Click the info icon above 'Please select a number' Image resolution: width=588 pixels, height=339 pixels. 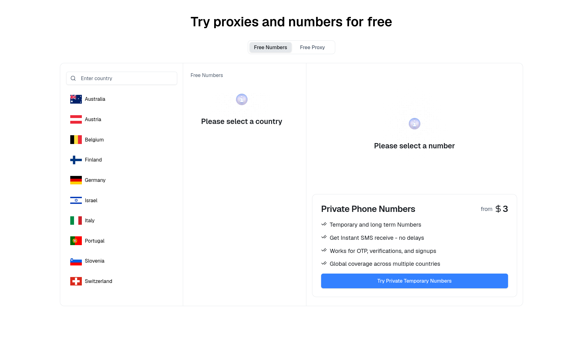tap(414, 124)
